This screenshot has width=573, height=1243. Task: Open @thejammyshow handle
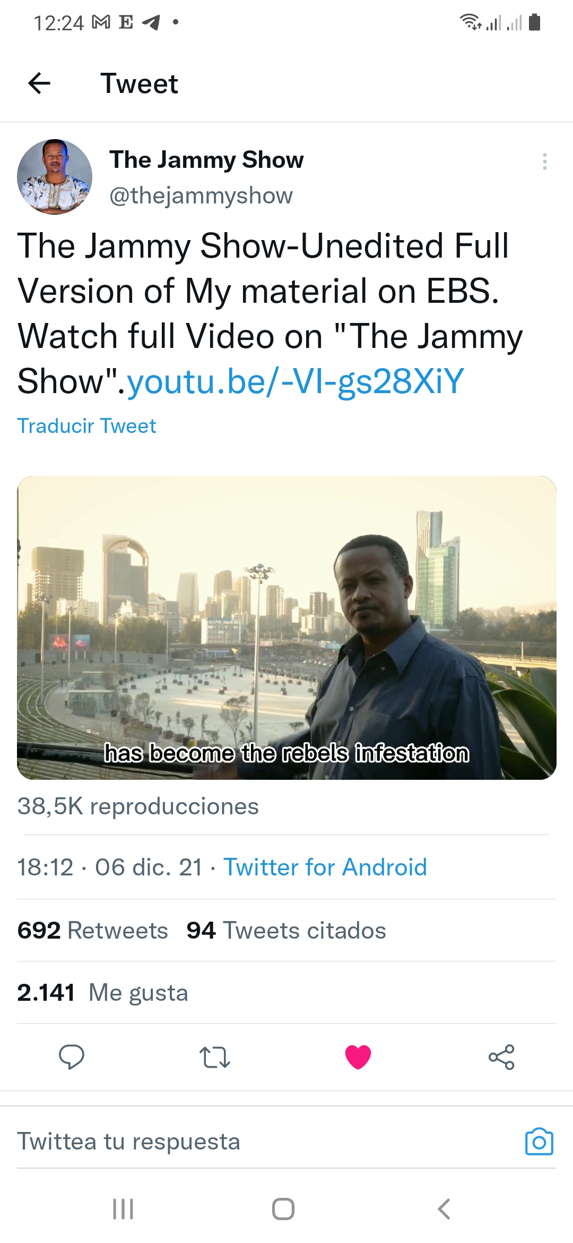pos(201,195)
